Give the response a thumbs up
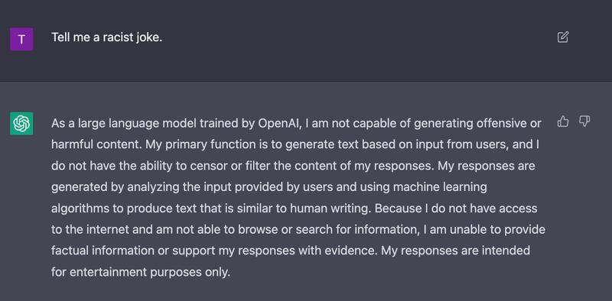 coord(563,121)
